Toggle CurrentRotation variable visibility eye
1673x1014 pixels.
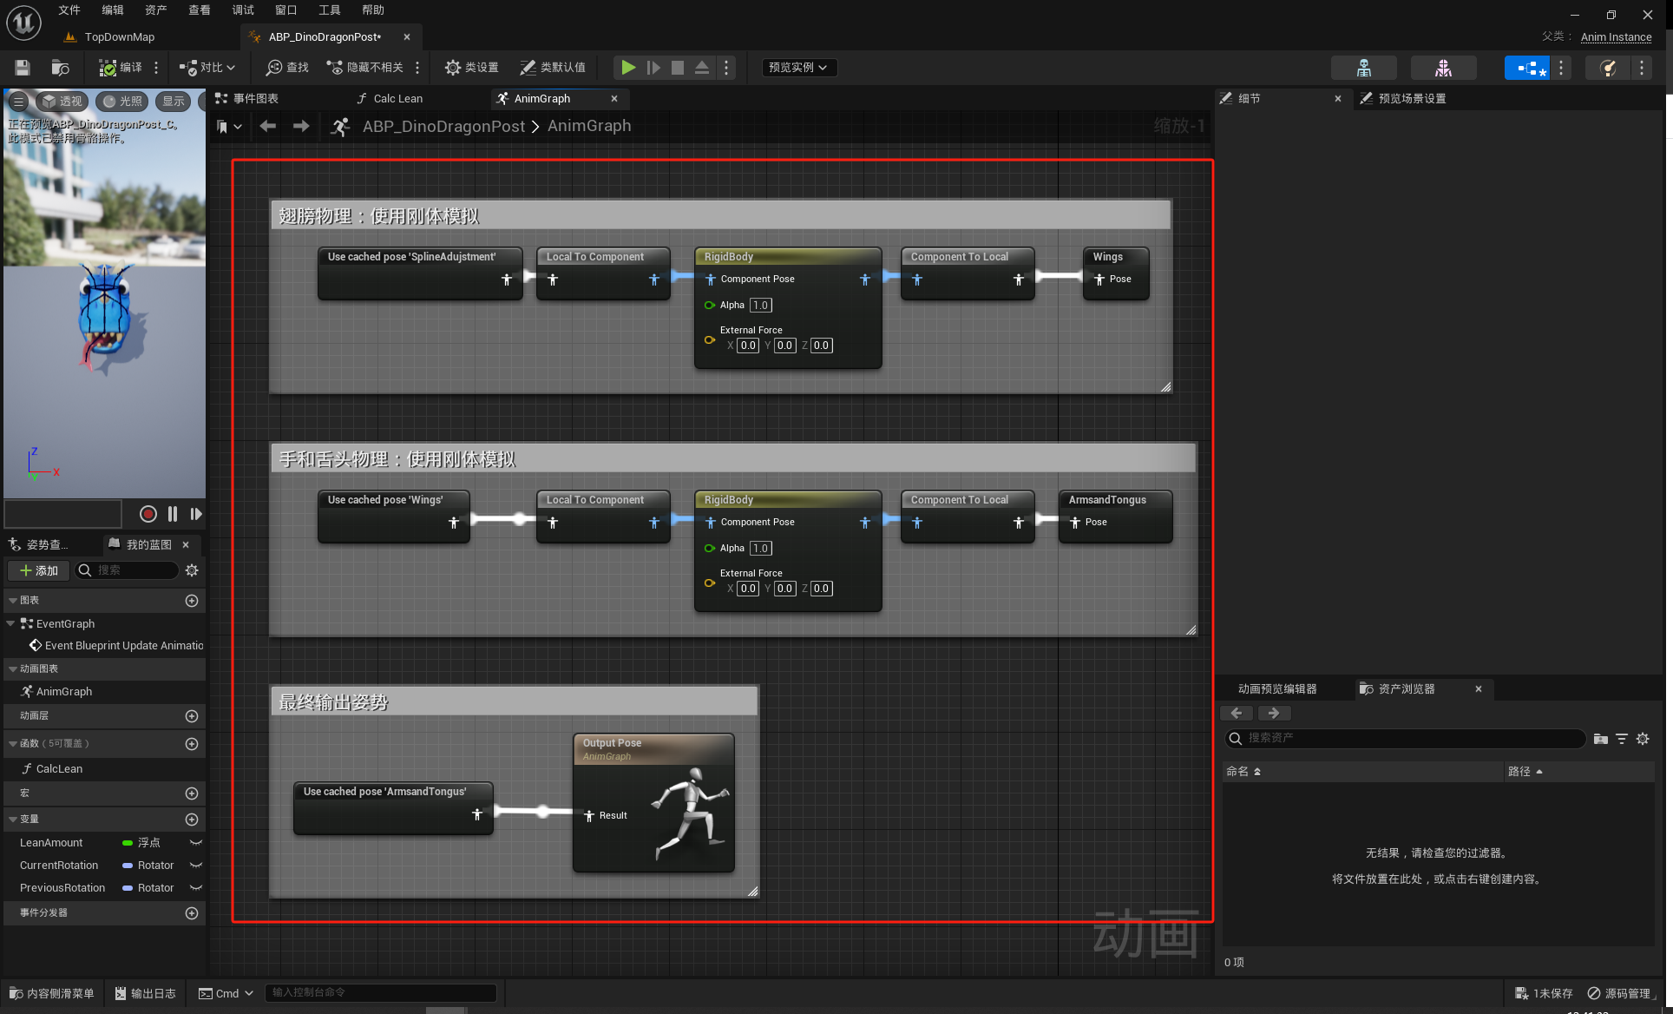(x=196, y=866)
